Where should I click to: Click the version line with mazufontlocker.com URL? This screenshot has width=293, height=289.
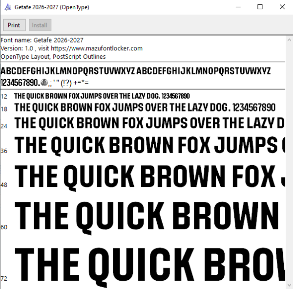[72, 48]
